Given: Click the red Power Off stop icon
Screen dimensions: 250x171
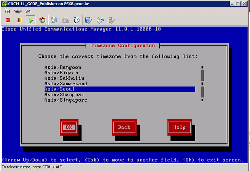Looking at the screenshot, I should tap(8, 20).
